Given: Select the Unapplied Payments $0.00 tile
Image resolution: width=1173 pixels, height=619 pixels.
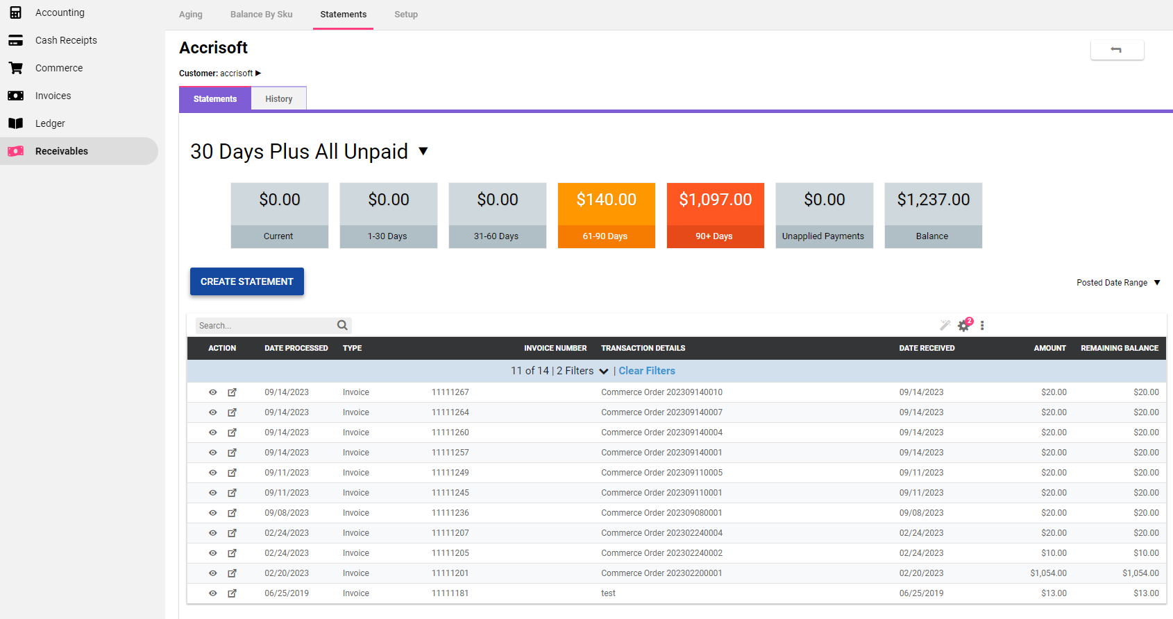Looking at the screenshot, I should tap(825, 216).
